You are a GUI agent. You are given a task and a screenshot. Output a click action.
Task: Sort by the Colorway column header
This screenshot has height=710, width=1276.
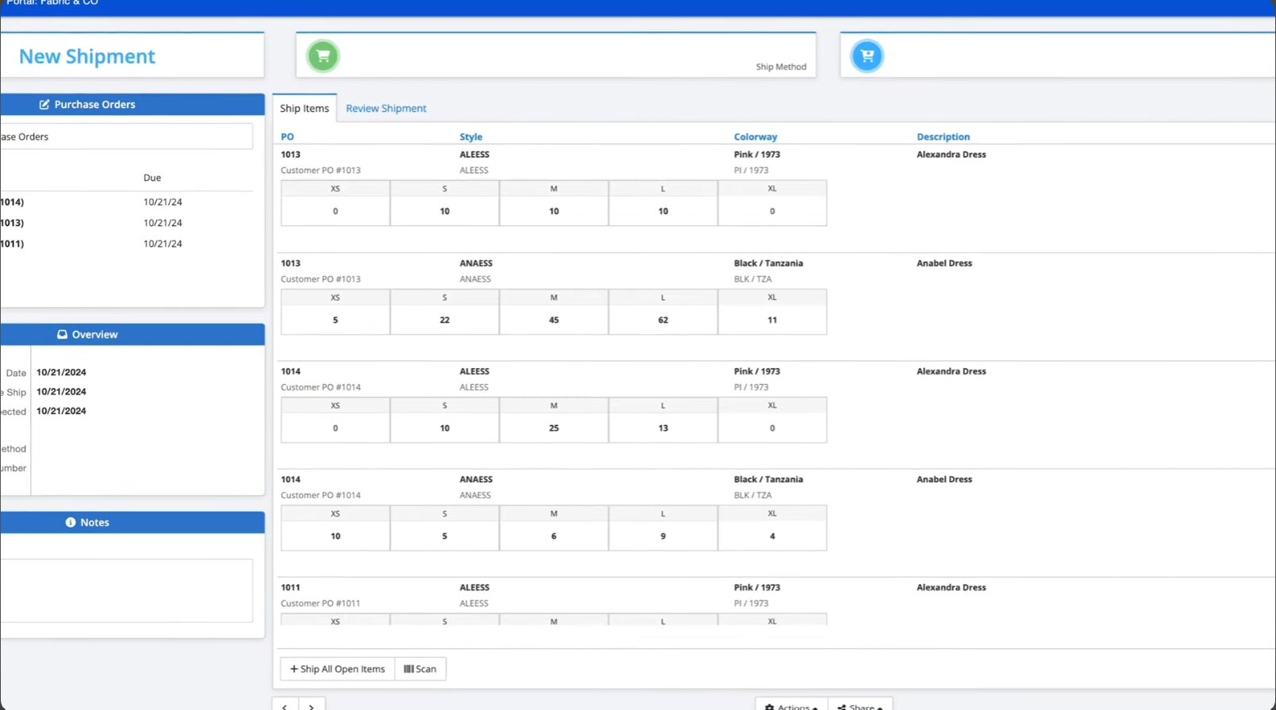tap(755, 137)
